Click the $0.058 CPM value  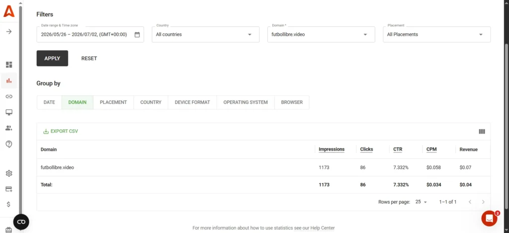pyautogui.click(x=433, y=168)
